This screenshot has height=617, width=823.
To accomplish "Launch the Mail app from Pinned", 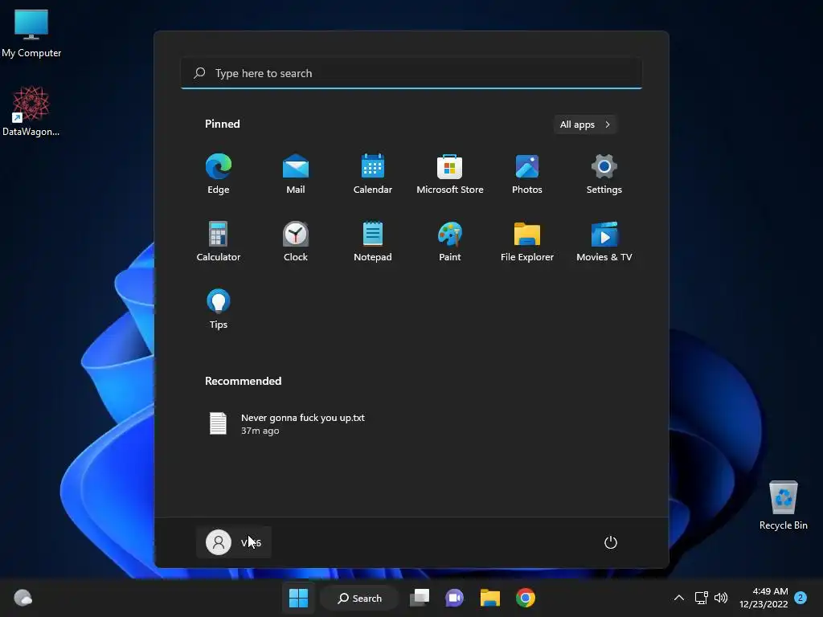I will click(x=296, y=174).
